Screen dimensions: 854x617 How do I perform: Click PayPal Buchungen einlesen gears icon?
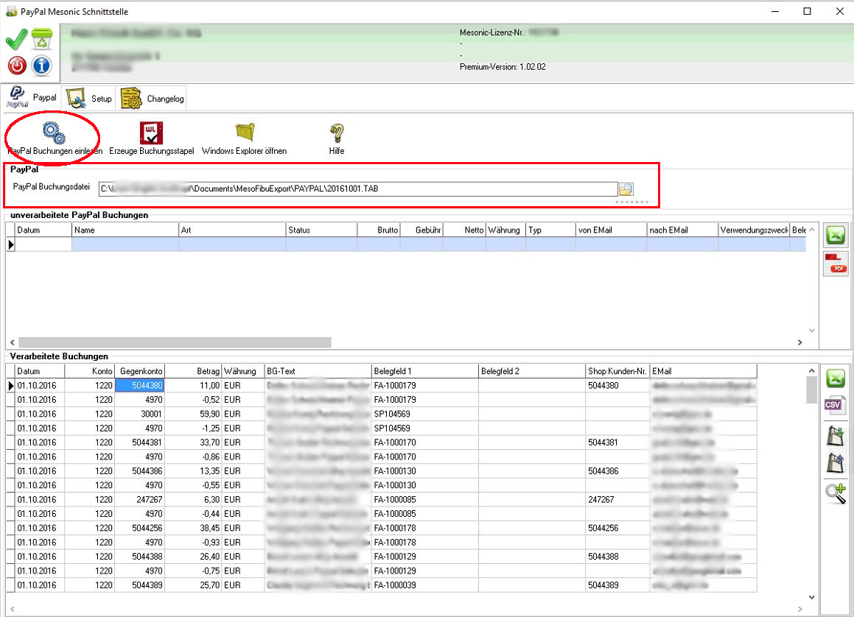pos(54,133)
